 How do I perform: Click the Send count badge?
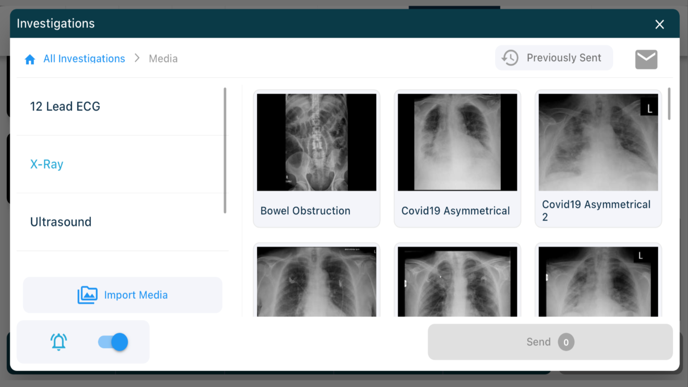(566, 342)
